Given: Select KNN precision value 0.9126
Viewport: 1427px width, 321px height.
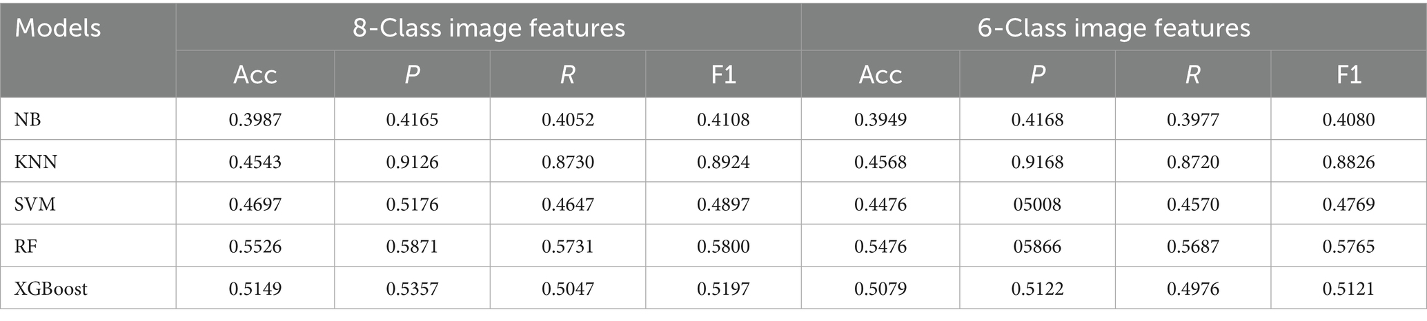Looking at the screenshot, I should 412,162.
